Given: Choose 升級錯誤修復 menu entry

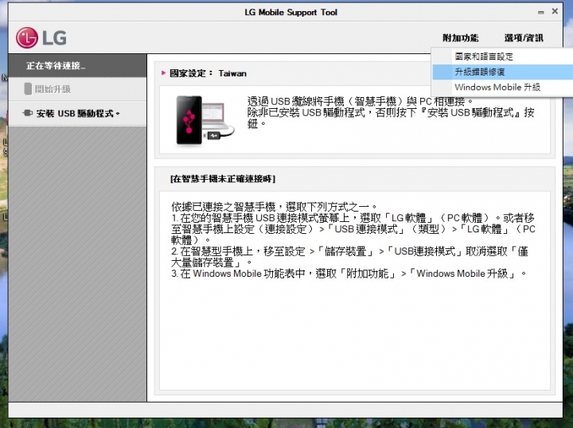Looking at the screenshot, I should pyautogui.click(x=502, y=72).
